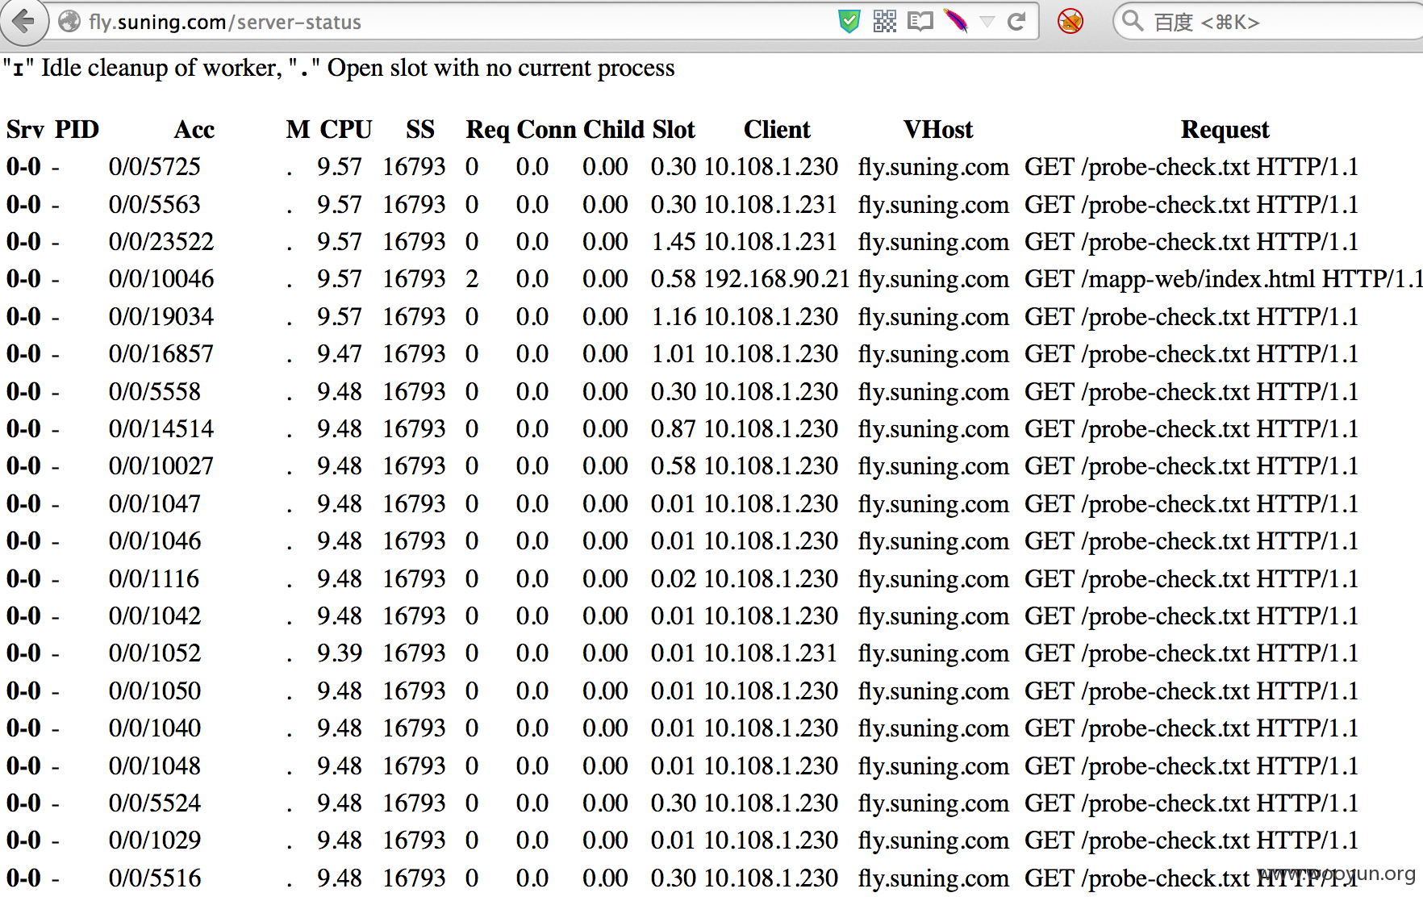Image resolution: width=1423 pixels, height=897 pixels.
Task: Click the globe site identity icon
Action: pyautogui.click(x=70, y=22)
